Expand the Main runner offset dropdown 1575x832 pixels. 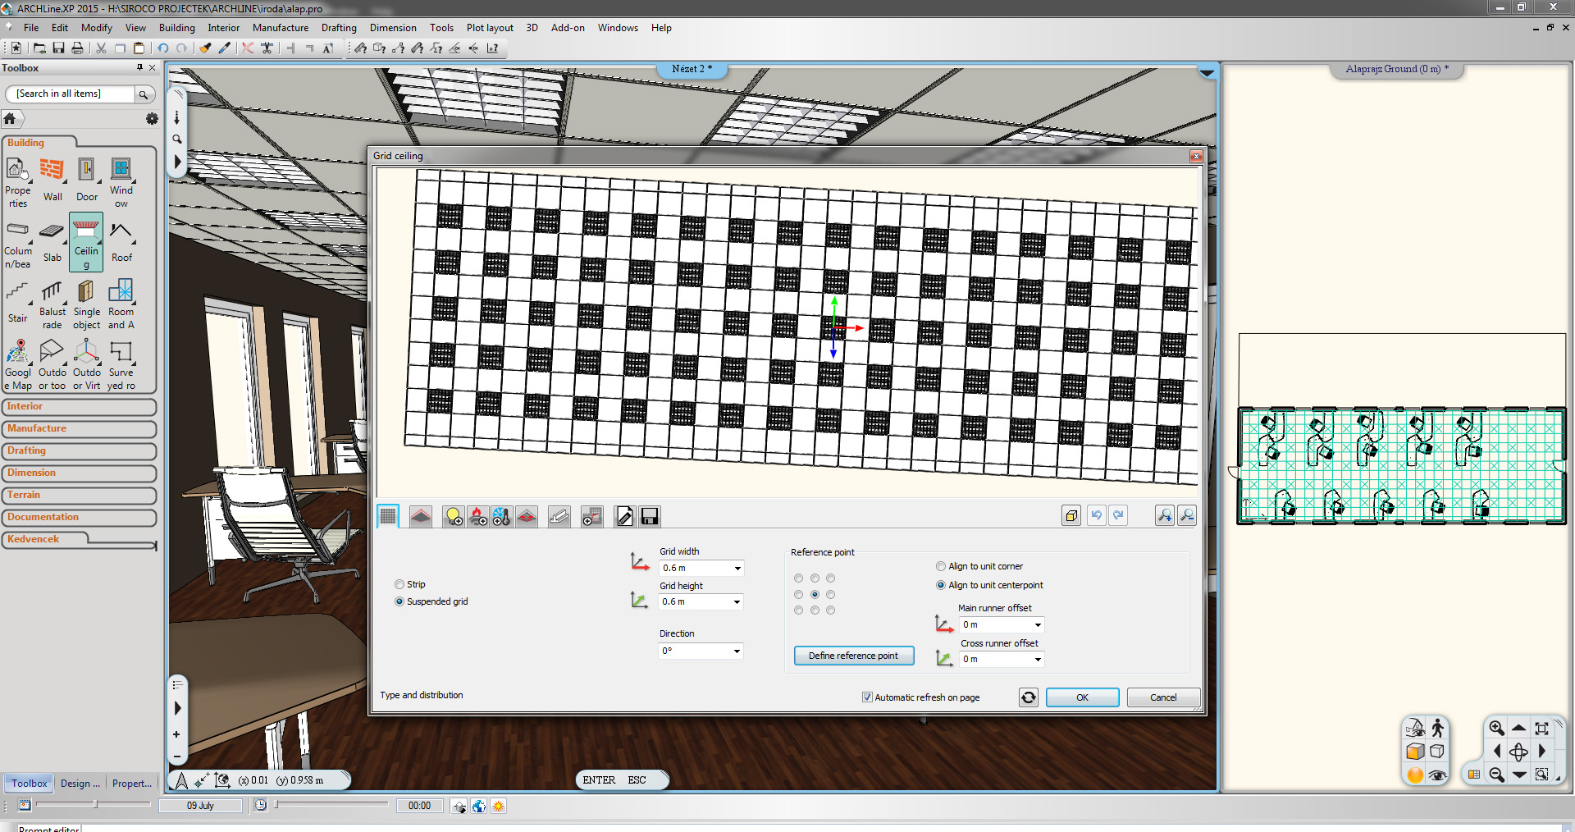pos(1037,624)
